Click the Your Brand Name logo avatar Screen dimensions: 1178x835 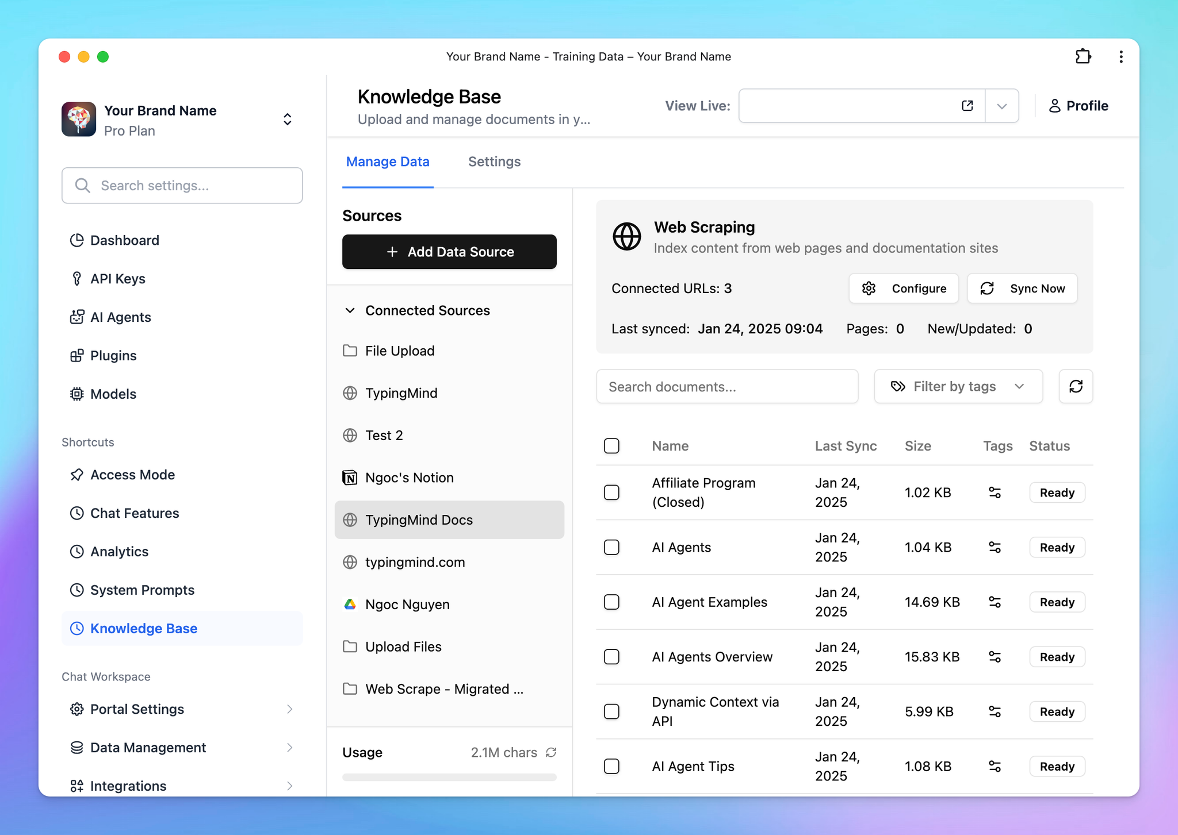(79, 120)
